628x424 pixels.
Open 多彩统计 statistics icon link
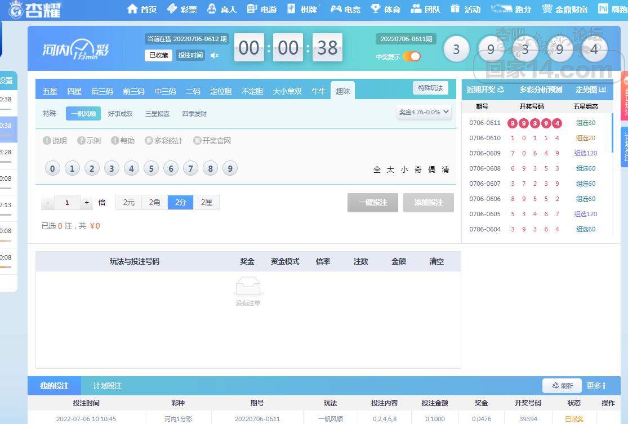[x=149, y=141]
